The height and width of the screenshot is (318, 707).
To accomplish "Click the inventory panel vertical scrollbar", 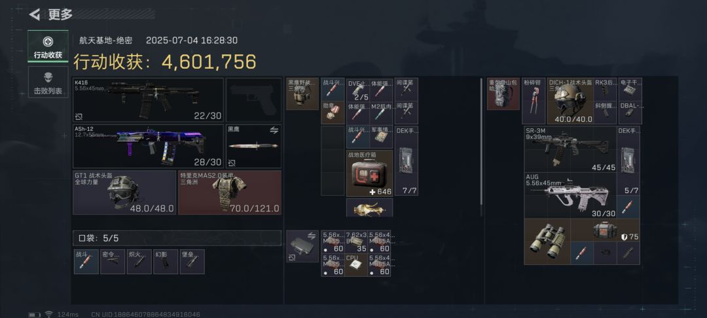I will point(482,142).
